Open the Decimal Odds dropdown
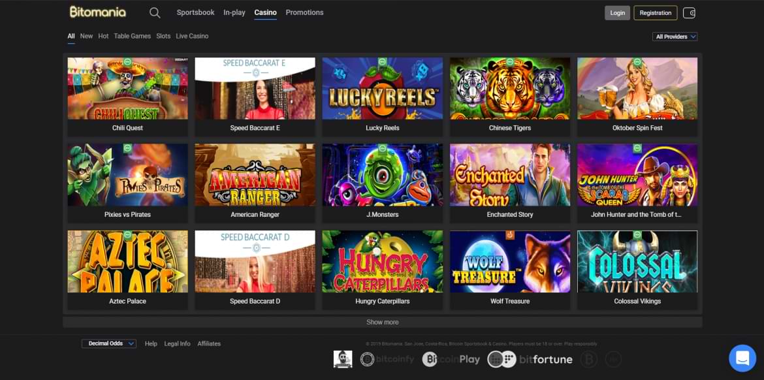 (x=108, y=343)
